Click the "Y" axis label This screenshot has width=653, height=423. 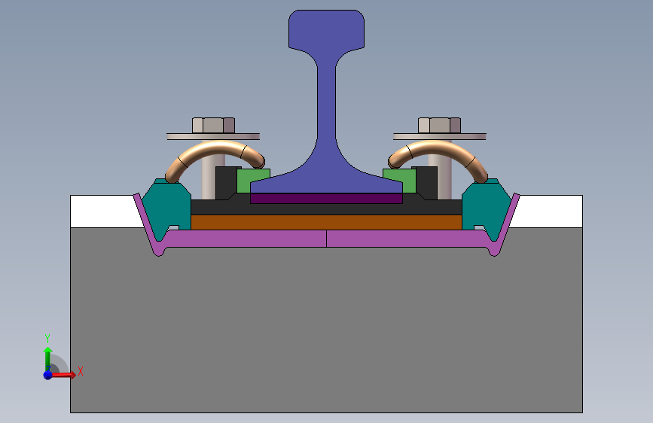point(47,339)
